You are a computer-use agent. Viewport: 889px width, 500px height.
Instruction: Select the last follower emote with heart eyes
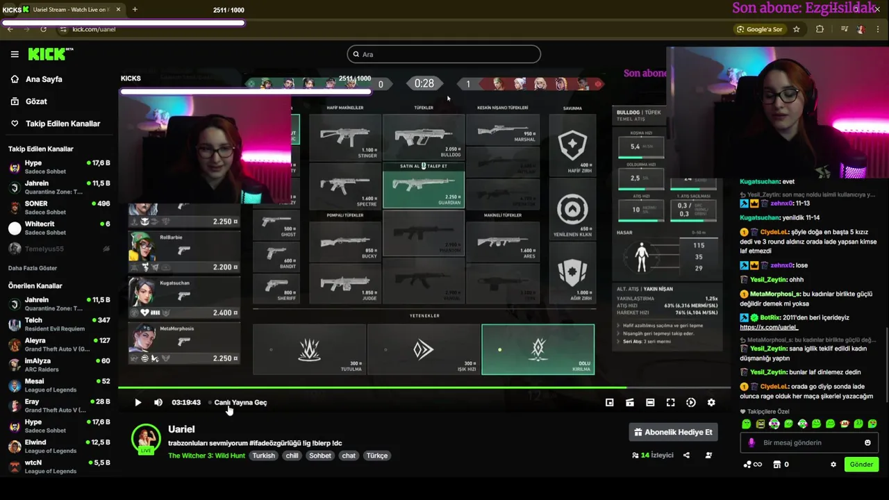click(x=872, y=424)
